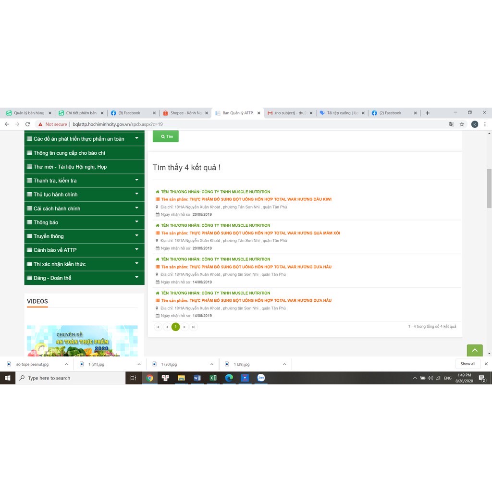Open Chrome's three-dot menu

[x=485, y=124]
